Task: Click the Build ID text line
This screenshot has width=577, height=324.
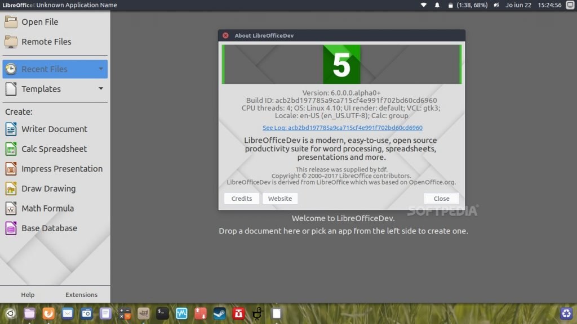Action: (341, 100)
